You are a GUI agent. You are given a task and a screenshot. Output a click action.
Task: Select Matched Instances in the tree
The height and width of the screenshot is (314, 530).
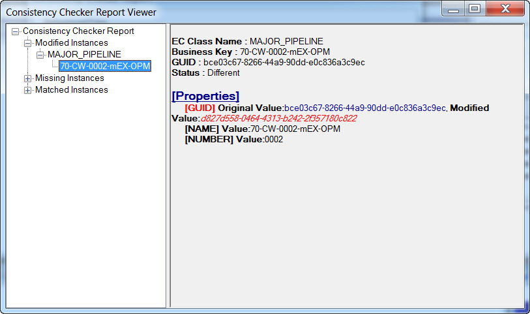72,90
